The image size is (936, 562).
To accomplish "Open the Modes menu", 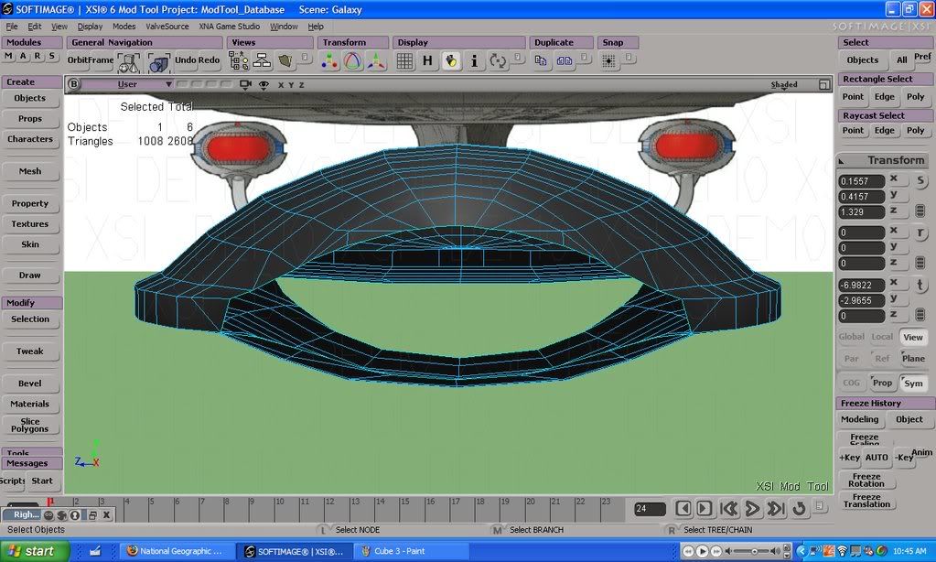I will 124,27.
